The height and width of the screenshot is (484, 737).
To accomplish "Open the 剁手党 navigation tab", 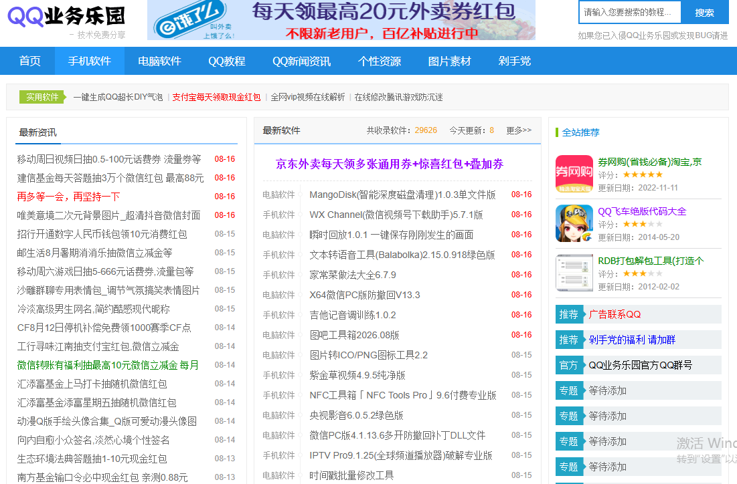I will coord(515,61).
